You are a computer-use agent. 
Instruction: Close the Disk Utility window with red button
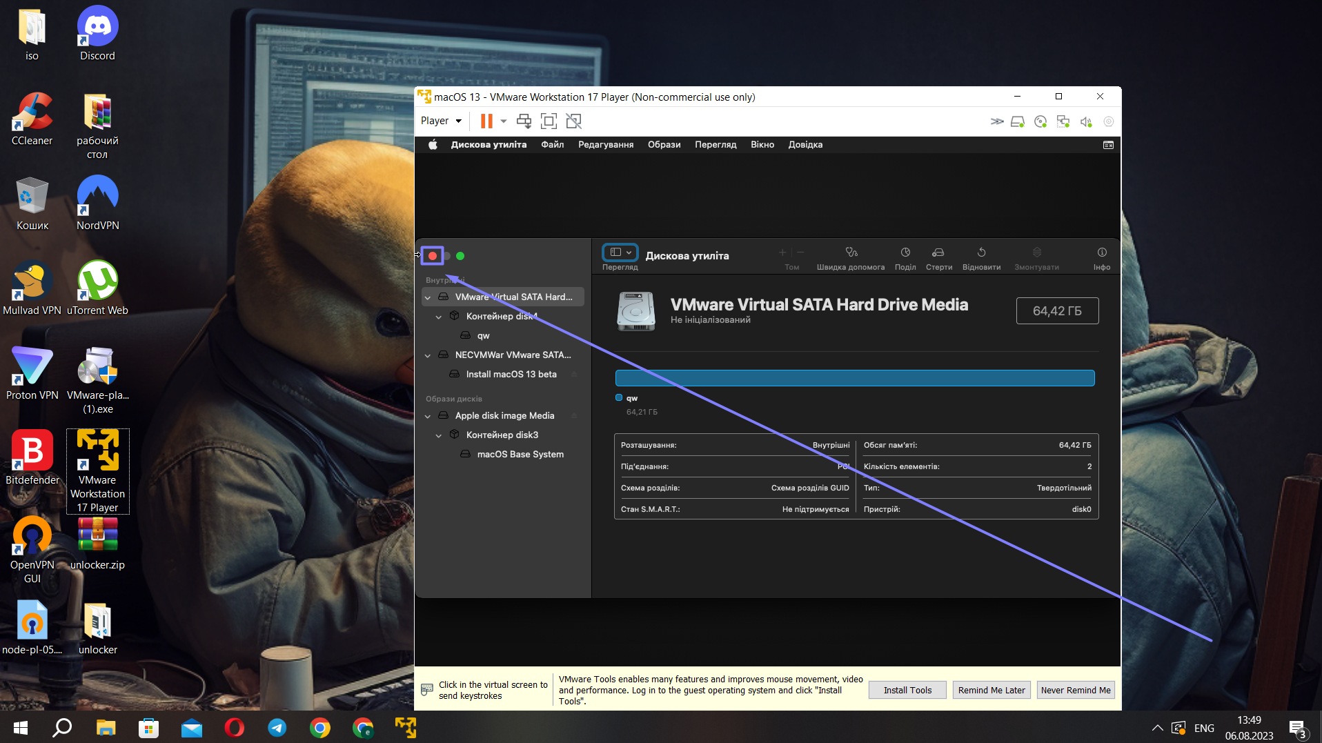click(433, 256)
